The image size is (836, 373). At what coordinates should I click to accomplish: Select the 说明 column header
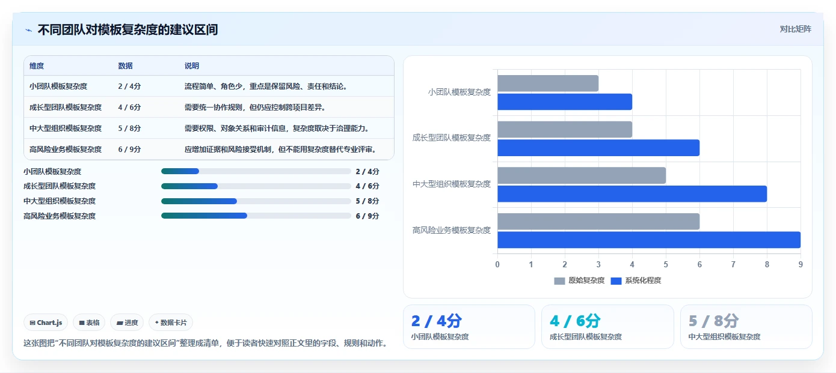tap(192, 66)
